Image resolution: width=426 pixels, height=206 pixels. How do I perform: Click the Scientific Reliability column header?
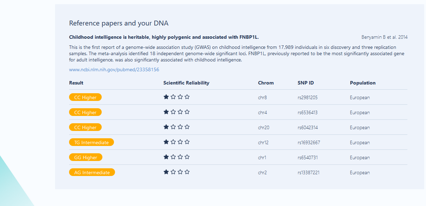[186, 83]
